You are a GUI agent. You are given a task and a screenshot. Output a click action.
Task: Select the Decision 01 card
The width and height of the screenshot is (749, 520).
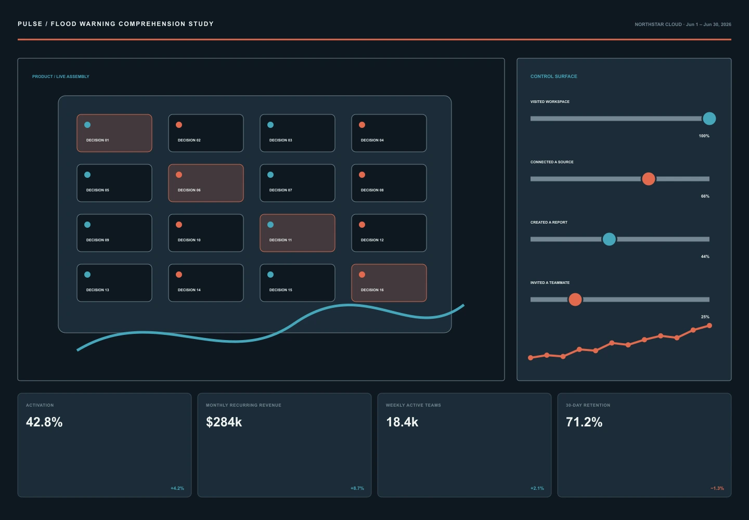114,133
